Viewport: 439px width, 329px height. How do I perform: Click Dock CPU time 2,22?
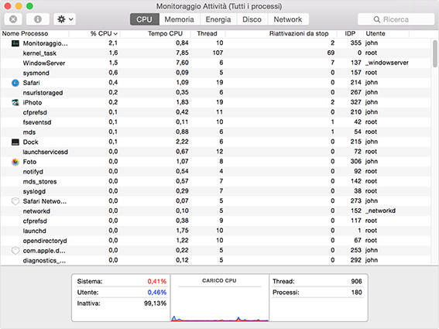coord(182,142)
